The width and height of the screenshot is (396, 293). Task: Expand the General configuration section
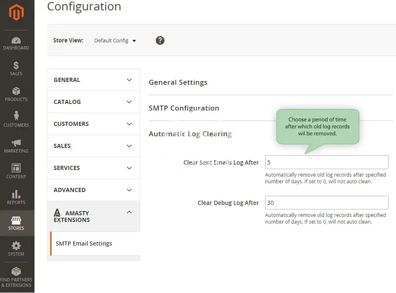(x=93, y=80)
